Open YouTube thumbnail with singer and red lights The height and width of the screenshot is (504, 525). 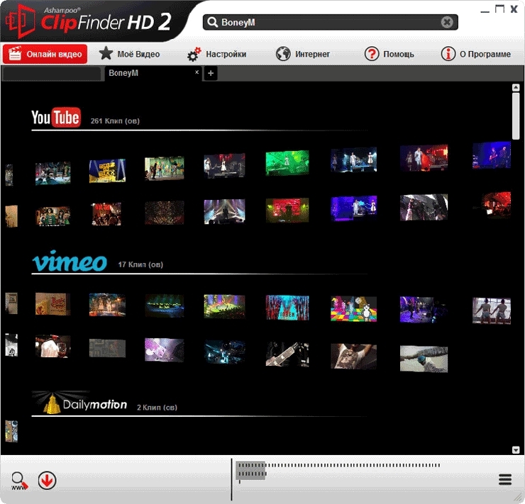click(424, 157)
